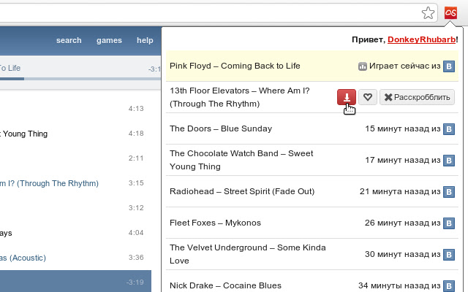Click the VK icon beside Velvet Underground

[451, 254]
